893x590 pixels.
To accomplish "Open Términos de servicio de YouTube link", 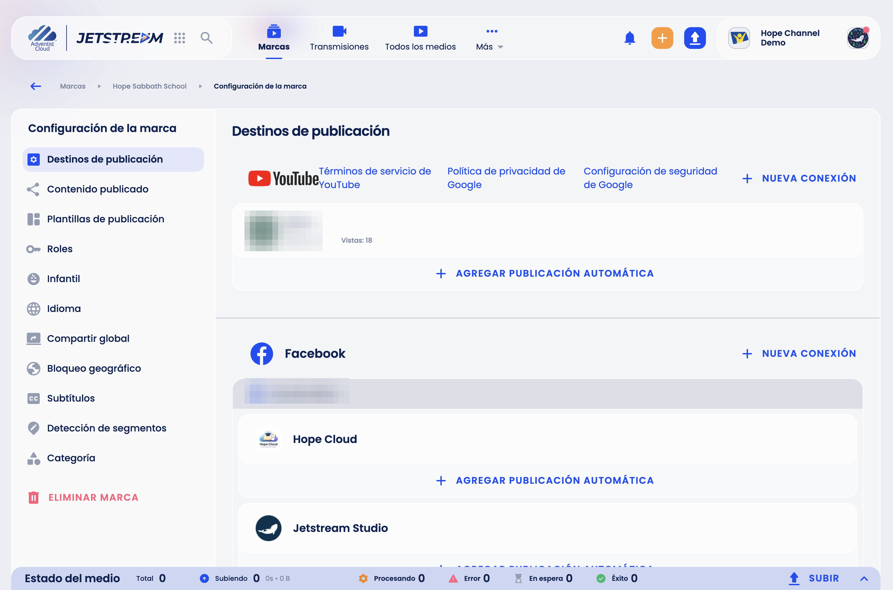I will (375, 178).
